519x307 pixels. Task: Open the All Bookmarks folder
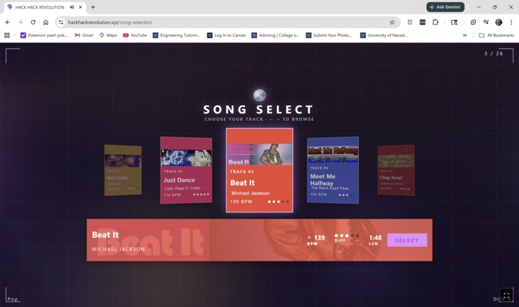496,35
